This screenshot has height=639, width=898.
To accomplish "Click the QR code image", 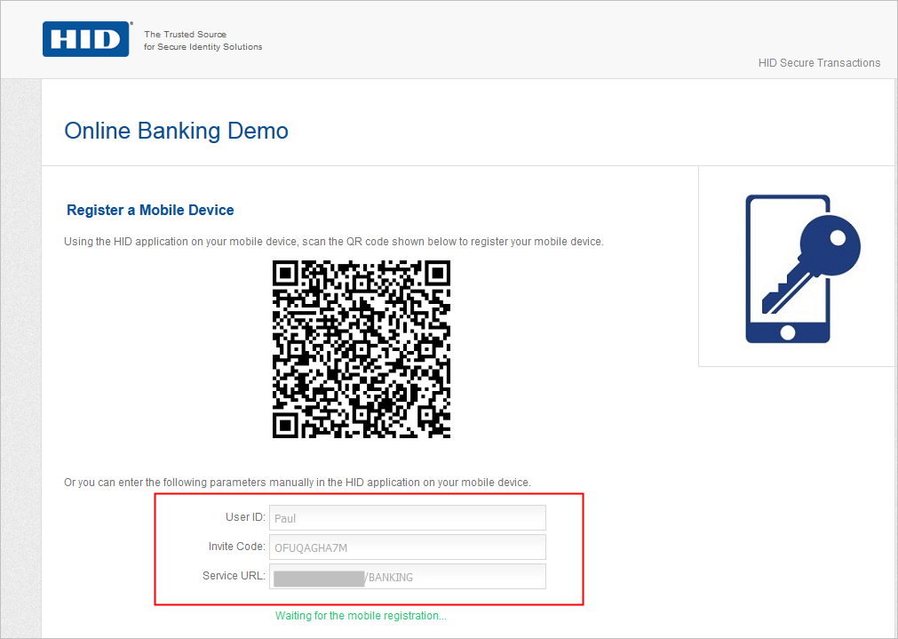I will tap(362, 349).
